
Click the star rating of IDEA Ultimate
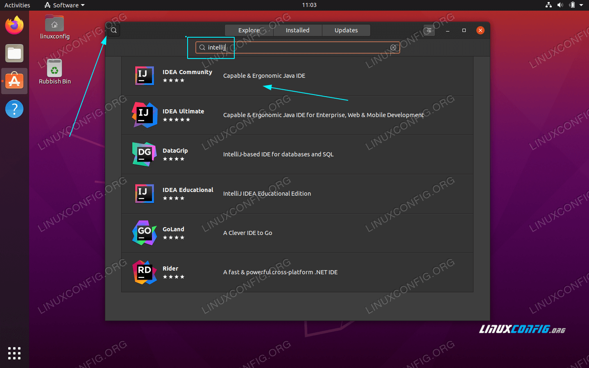(177, 120)
